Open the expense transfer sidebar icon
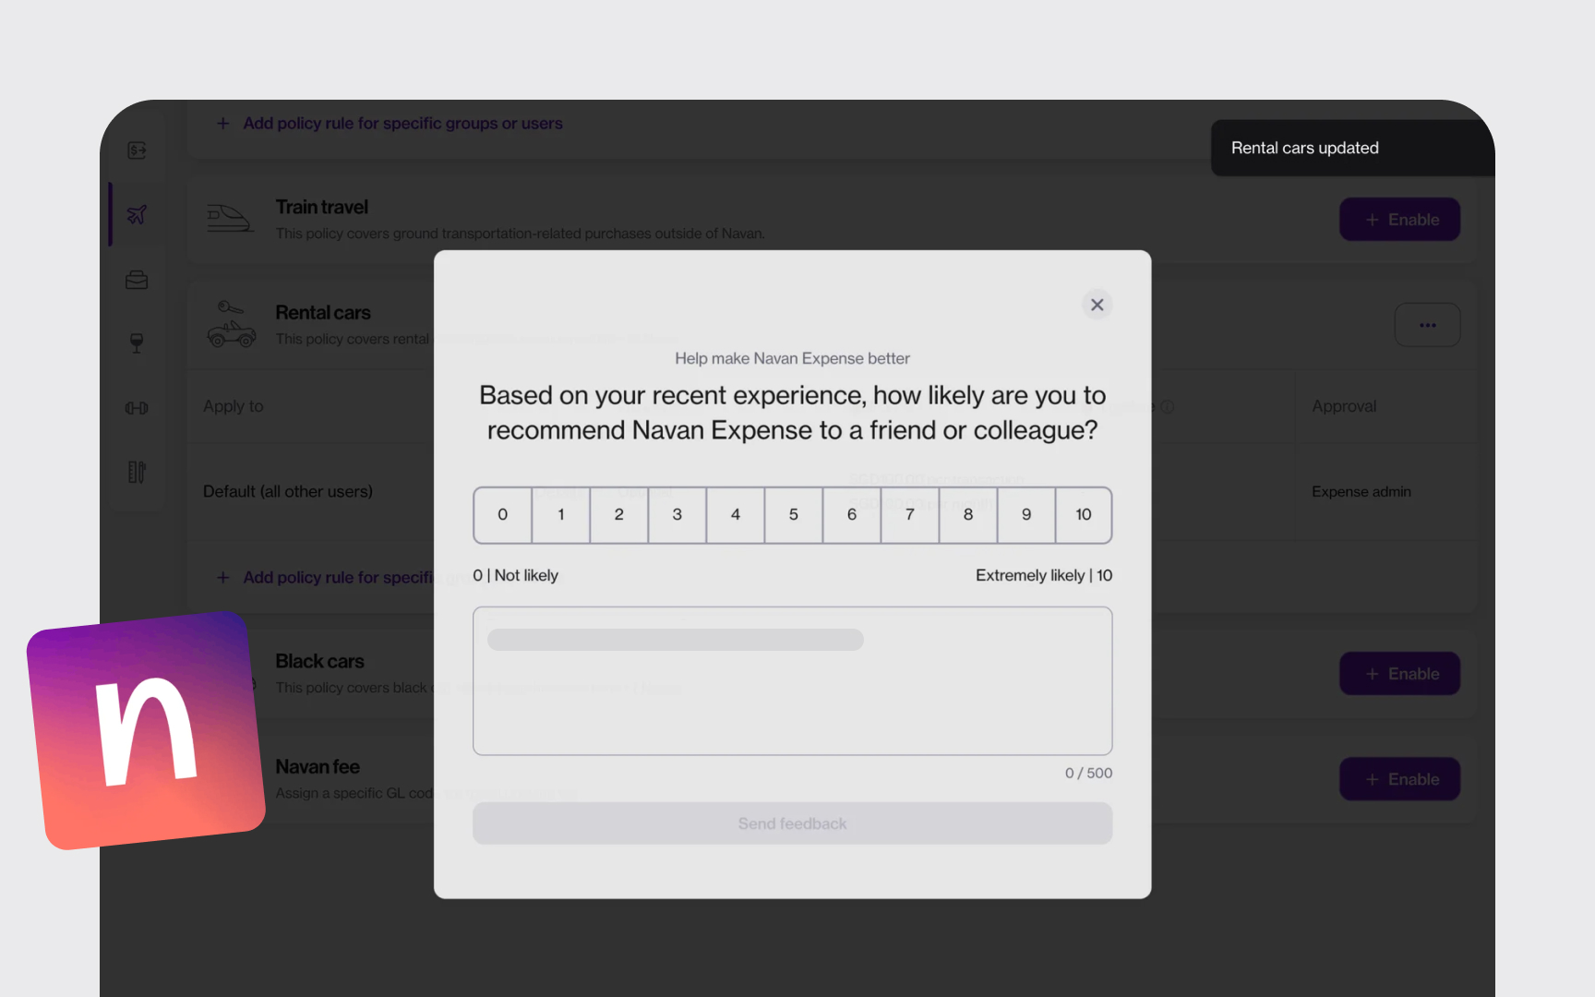 [137, 150]
